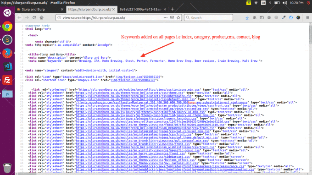Reload the view-source page
This screenshot has height=175, width=312.
tap(34, 18)
